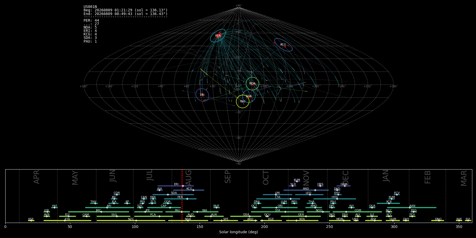Select the KCG radiant ellipse
476x238 pixels.
coord(283,45)
